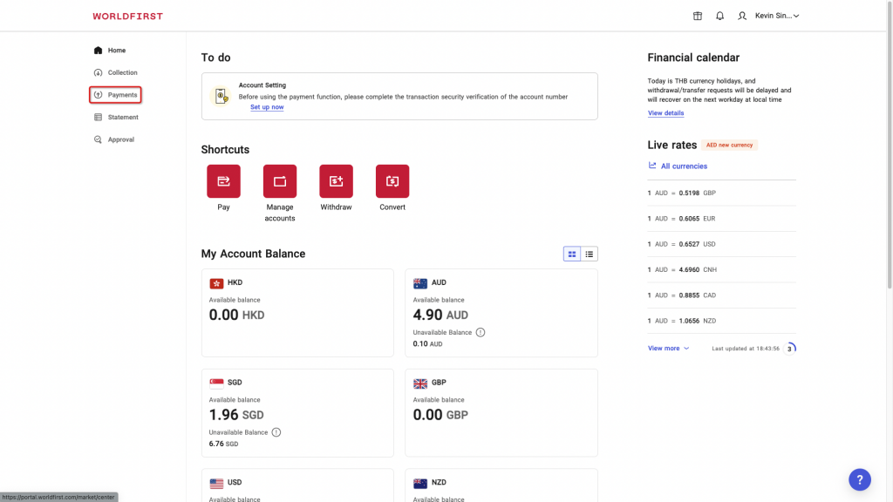
Task: Go to Collection in the sidebar
Action: click(122, 73)
